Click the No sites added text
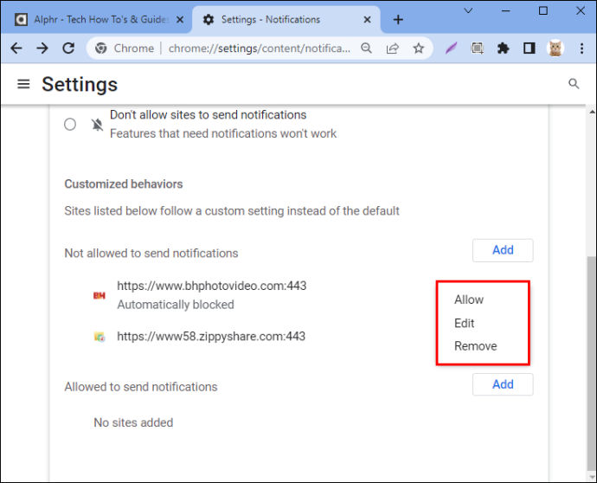The height and width of the screenshot is (483, 597). (x=133, y=422)
